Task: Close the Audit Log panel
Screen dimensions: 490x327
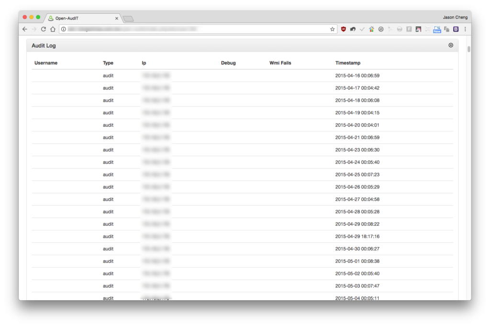Action: click(x=451, y=45)
